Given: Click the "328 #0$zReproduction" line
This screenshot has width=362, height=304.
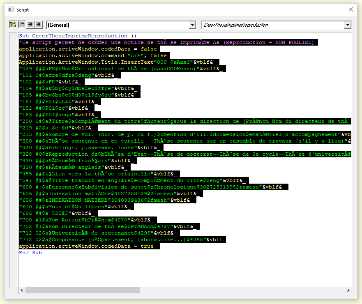Looking at the screenshot, I should coord(185,154).
